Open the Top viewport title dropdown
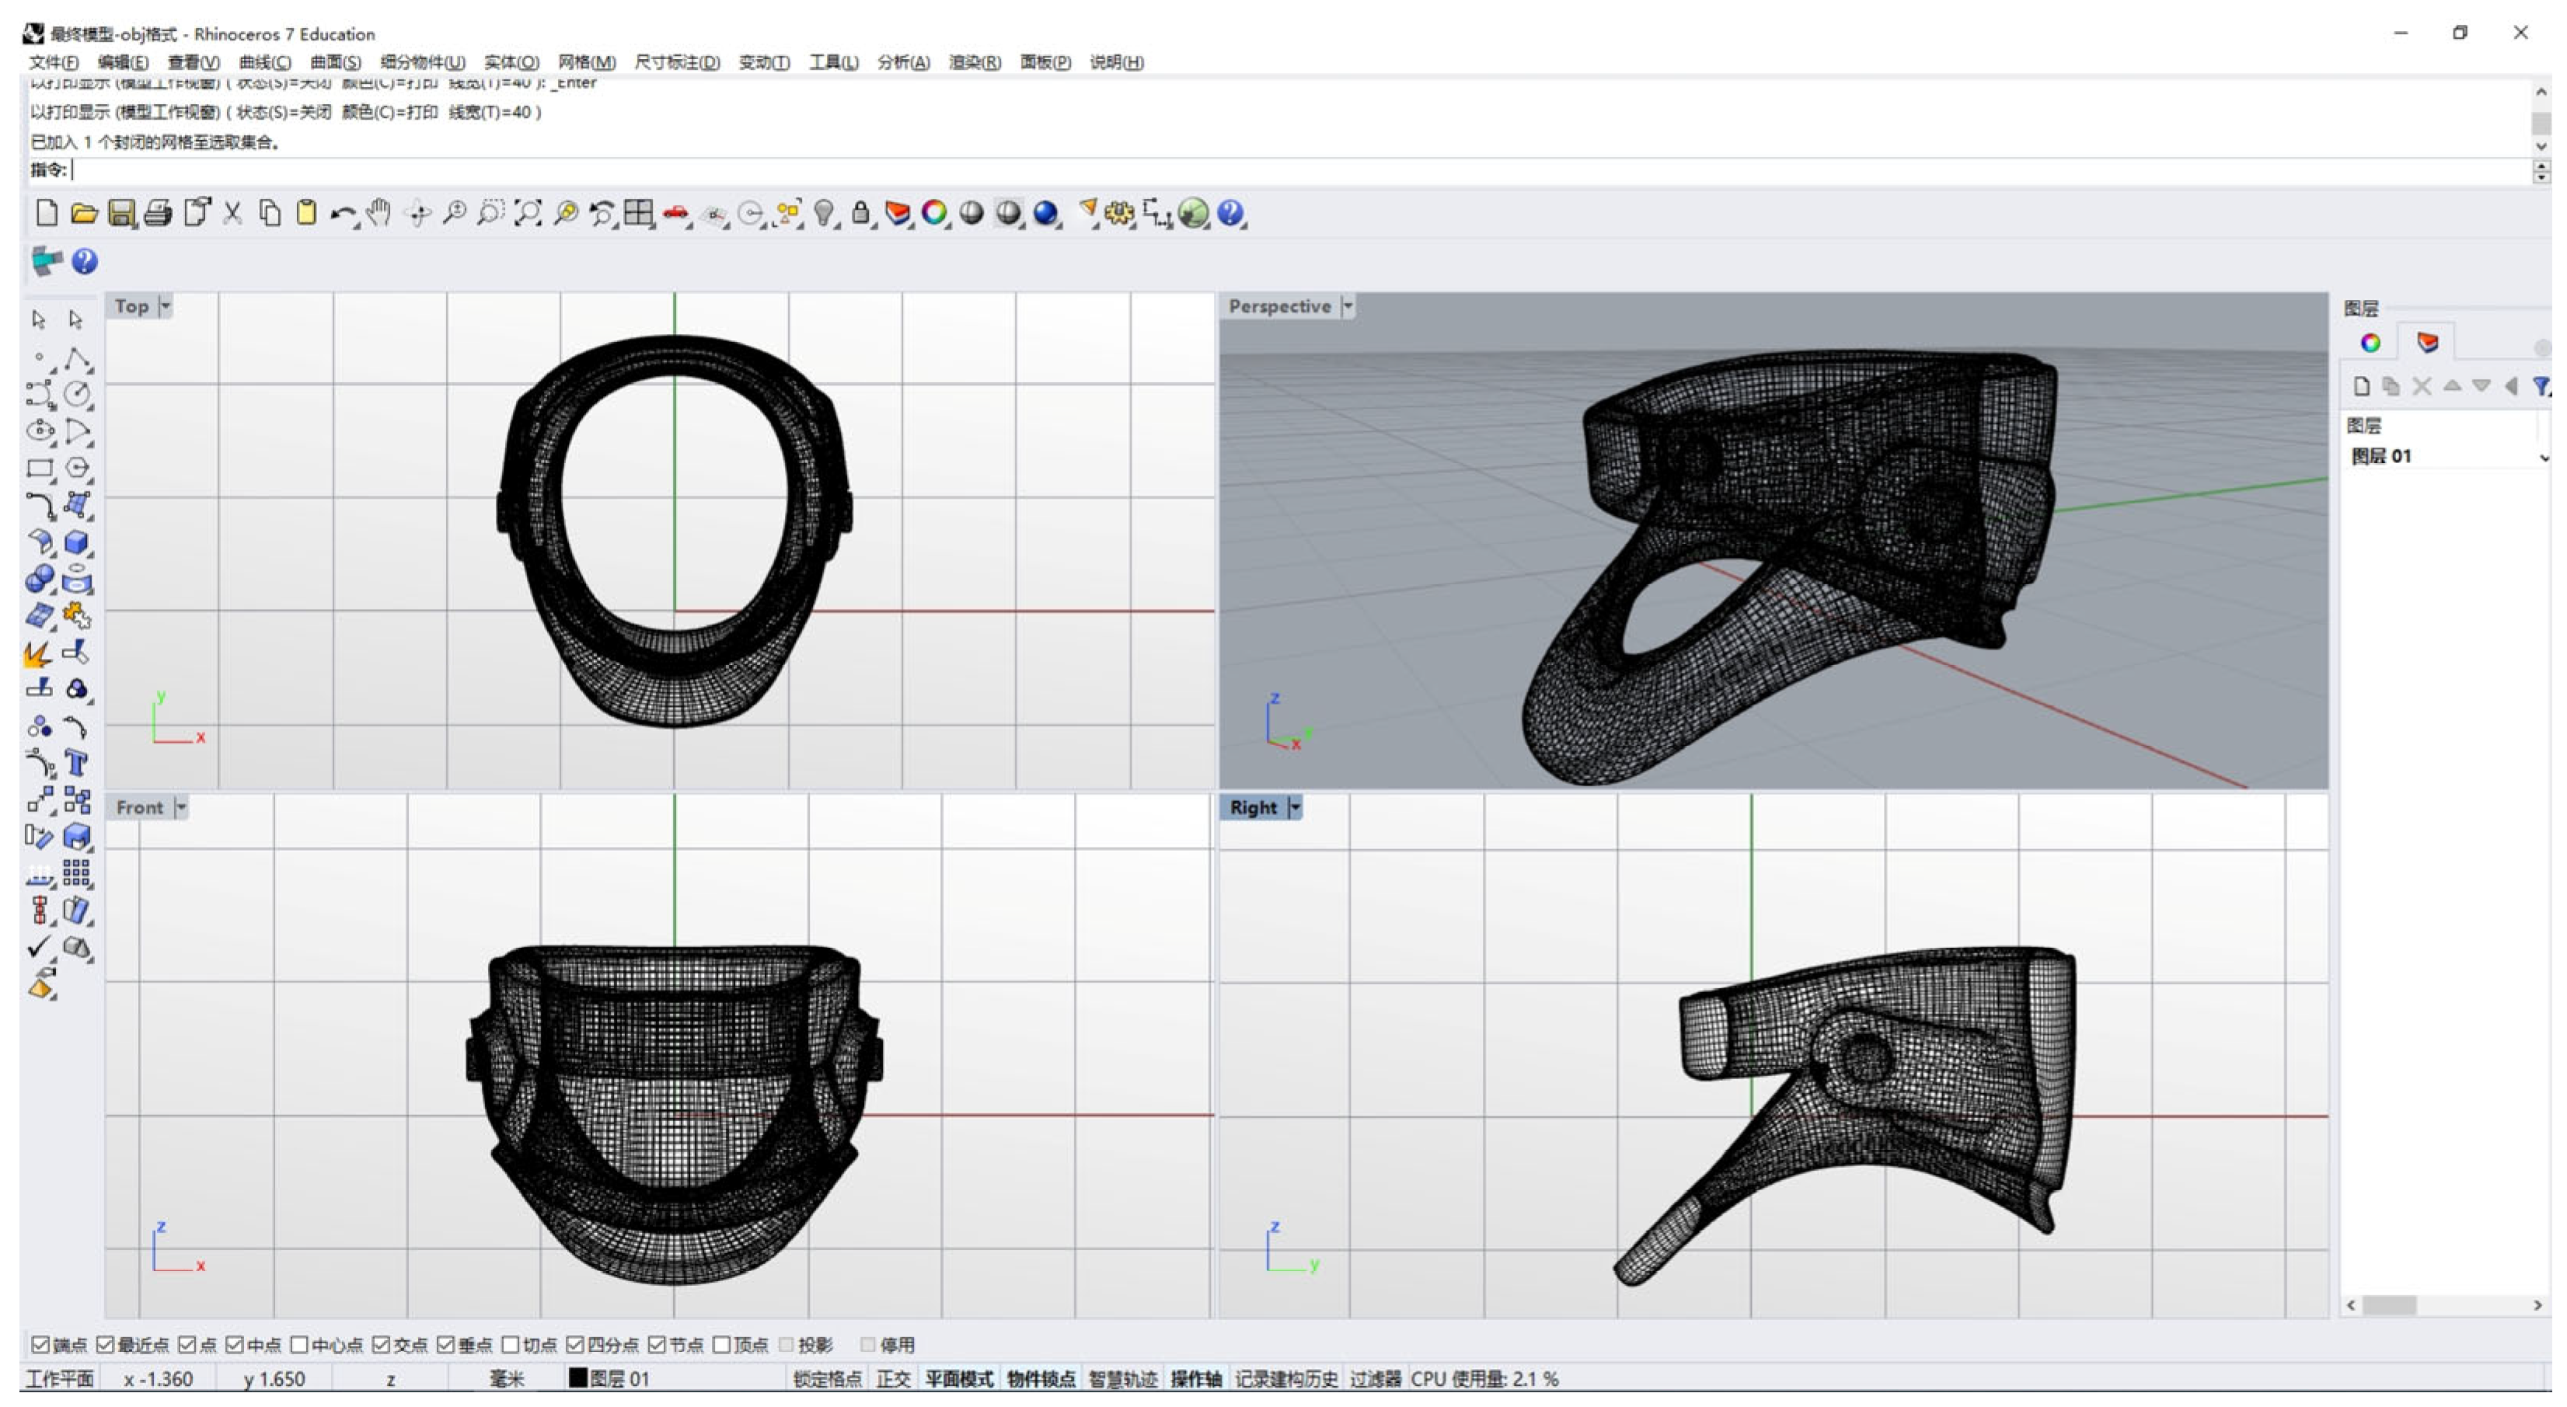Screen dimensions: 2567x1407 click(166, 307)
